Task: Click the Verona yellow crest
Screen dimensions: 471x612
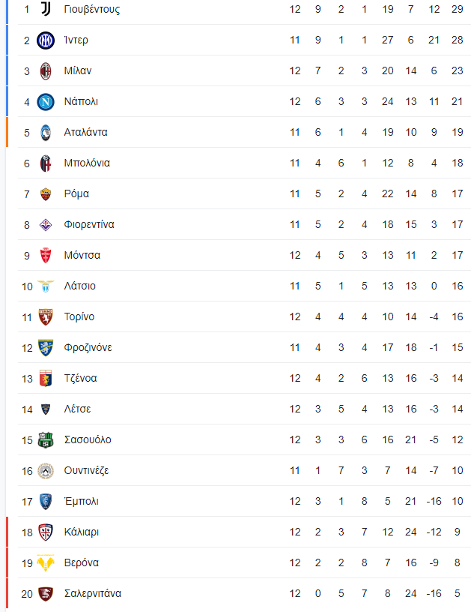Action: [46, 562]
